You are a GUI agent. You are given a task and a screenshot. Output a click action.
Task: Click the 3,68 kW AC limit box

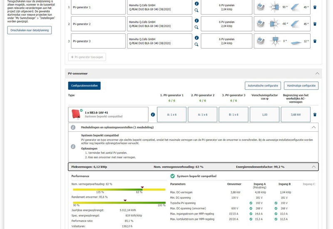(x=296, y=115)
